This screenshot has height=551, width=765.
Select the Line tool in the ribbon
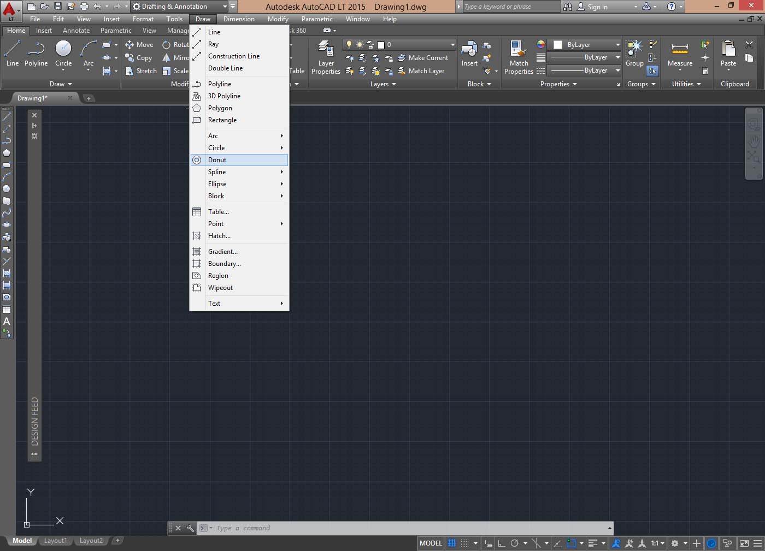tap(12, 53)
